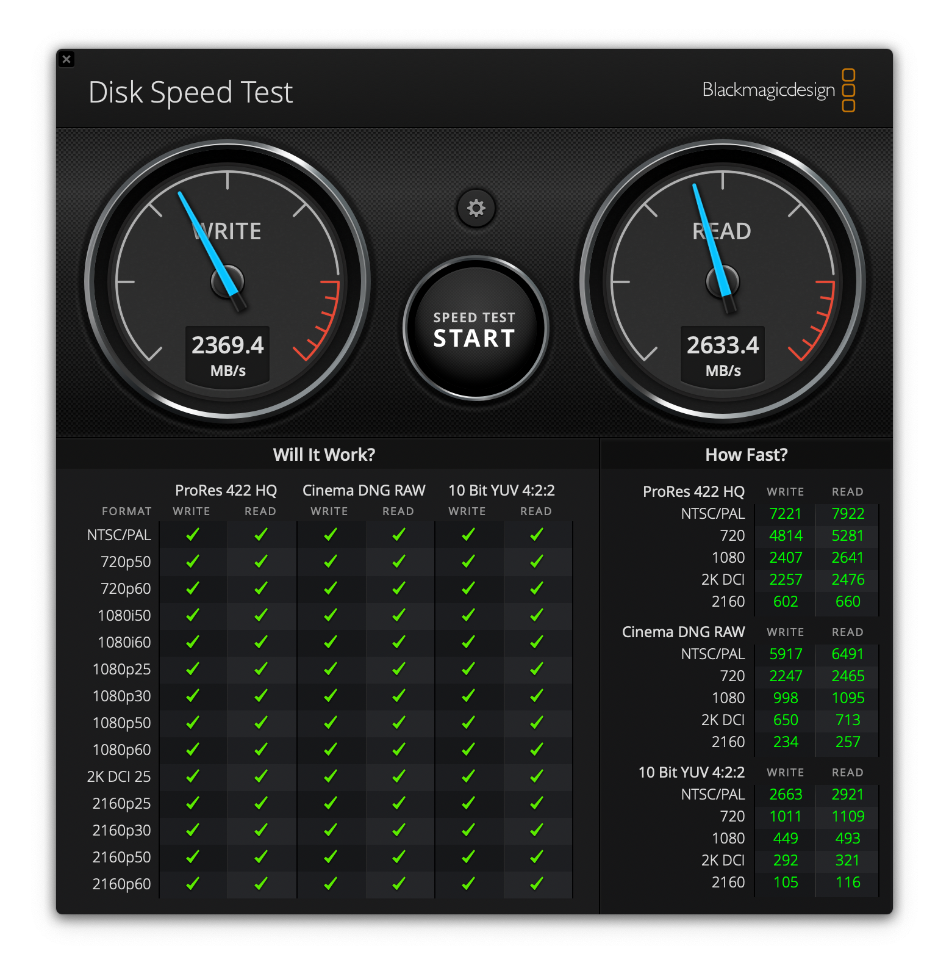949x979 pixels.
Task: Click 10 Bit YUV NTSC/PAL read value 2921
Action: [x=848, y=795]
